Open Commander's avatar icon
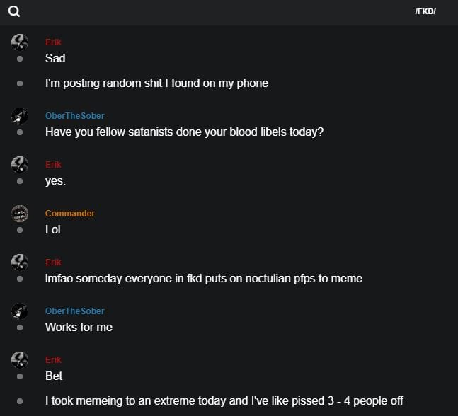458x416 pixels. (x=20, y=213)
